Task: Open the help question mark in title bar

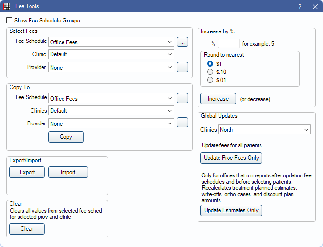Action: click(300, 7)
